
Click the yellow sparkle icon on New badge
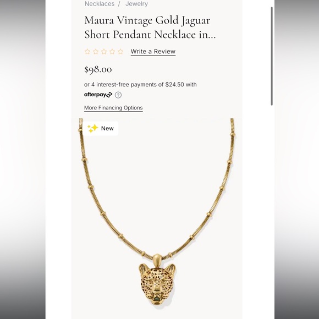point(92,128)
